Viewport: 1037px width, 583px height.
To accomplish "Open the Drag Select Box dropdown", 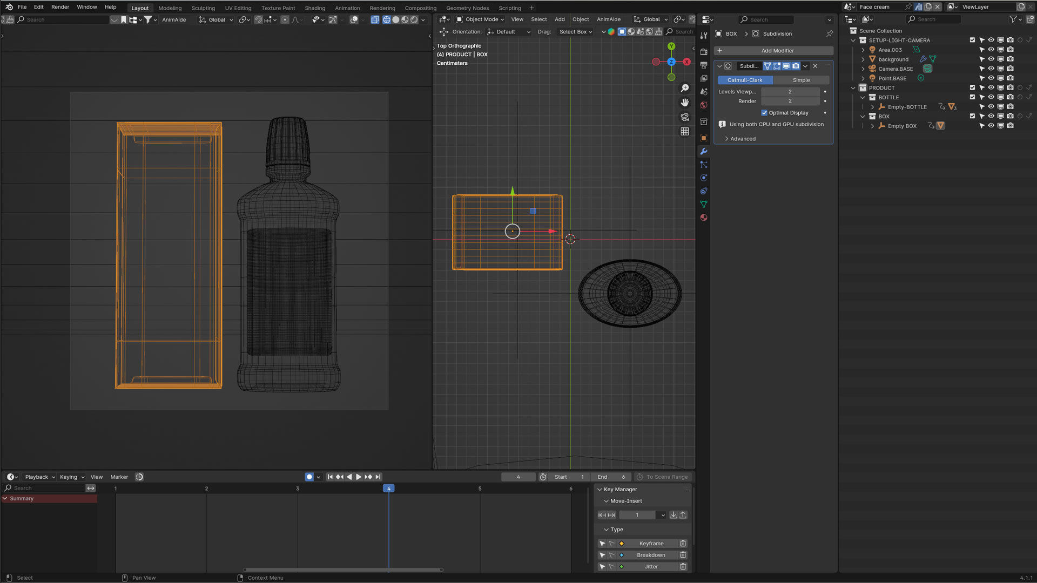I will click(x=575, y=32).
